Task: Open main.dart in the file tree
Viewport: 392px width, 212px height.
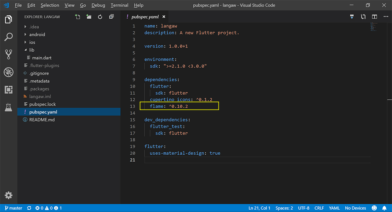Action: click(42, 58)
